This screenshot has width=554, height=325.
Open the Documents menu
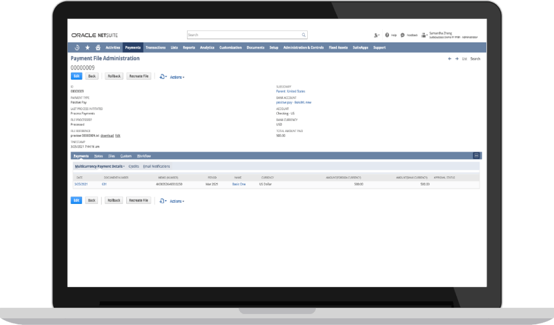click(x=255, y=47)
